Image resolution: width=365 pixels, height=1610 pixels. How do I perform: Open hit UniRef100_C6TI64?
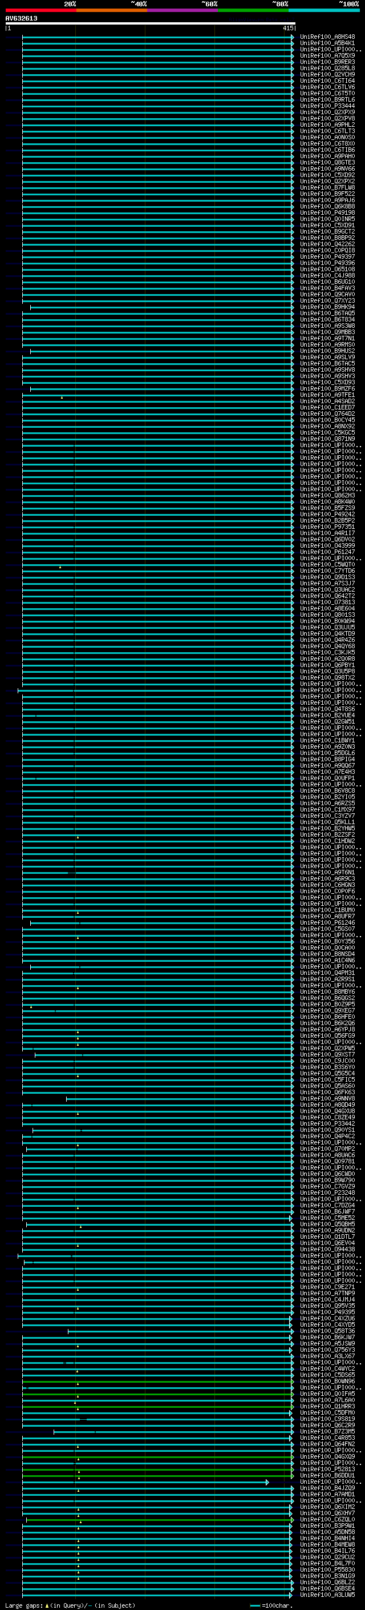pyautogui.click(x=327, y=81)
